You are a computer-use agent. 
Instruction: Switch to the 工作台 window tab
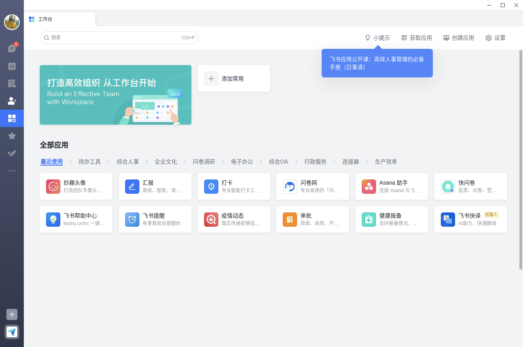[x=60, y=19]
